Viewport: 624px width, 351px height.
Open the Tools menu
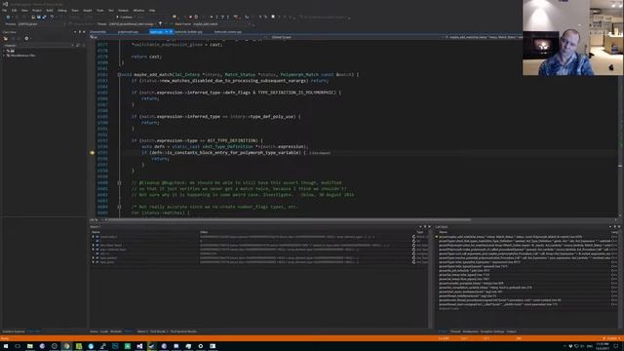(99, 11)
